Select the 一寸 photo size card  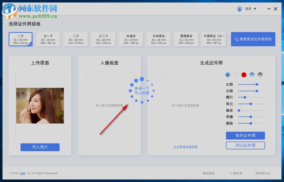tap(20, 39)
